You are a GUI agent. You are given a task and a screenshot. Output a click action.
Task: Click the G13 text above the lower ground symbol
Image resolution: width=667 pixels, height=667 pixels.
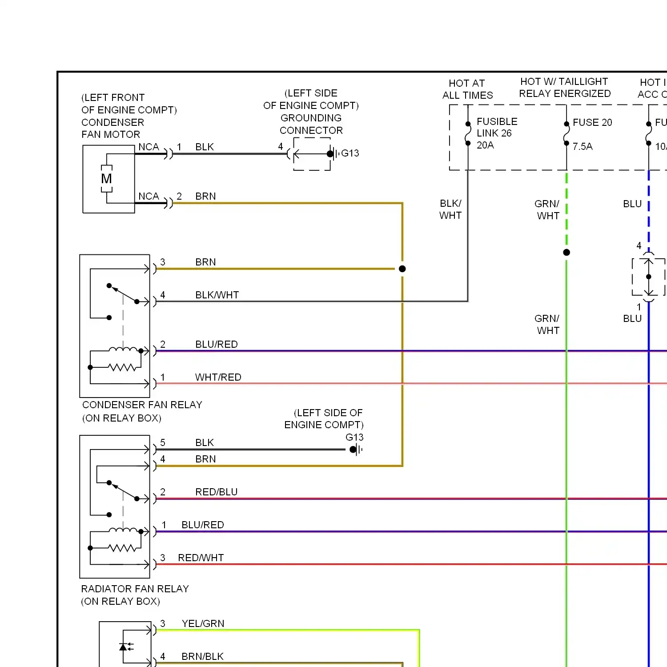click(354, 437)
